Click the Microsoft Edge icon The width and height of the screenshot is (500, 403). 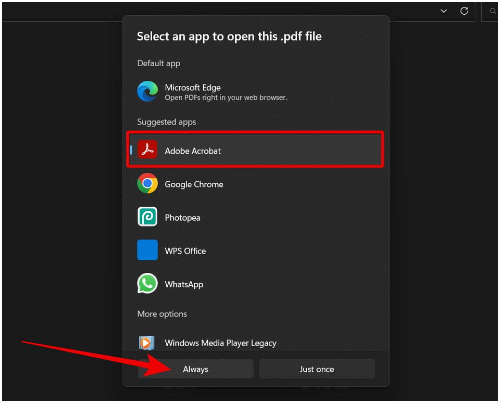click(147, 91)
